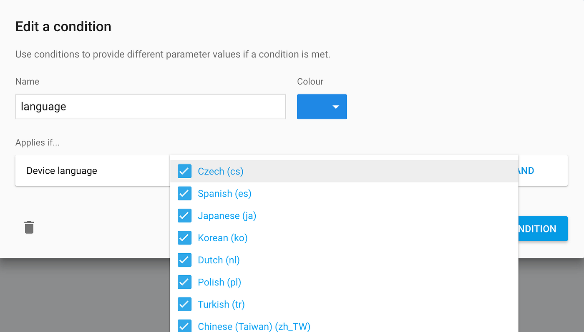Delete condition using the trash icon
The width and height of the screenshot is (584, 332).
29,227
